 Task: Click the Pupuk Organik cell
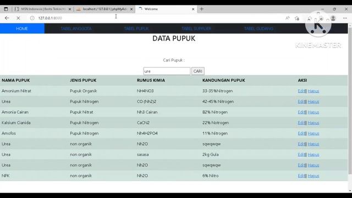[x=83, y=91]
